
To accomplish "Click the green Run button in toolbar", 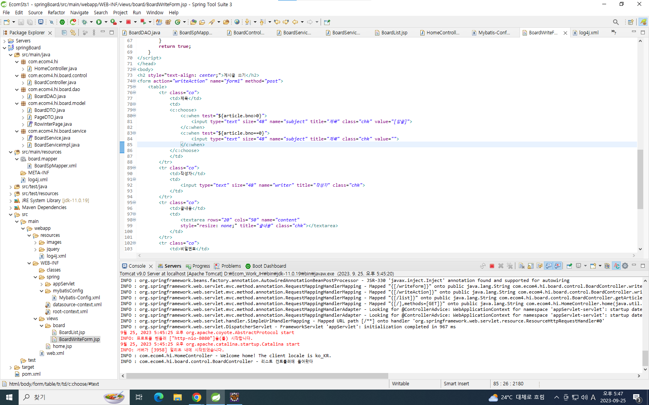I will click(x=99, y=22).
